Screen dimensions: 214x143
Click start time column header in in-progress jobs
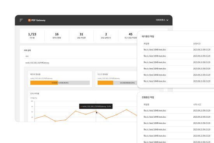coord(197,104)
